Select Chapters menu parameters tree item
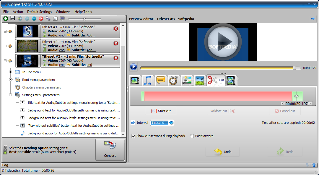Screen dimensions: 319x175 (42, 87)
